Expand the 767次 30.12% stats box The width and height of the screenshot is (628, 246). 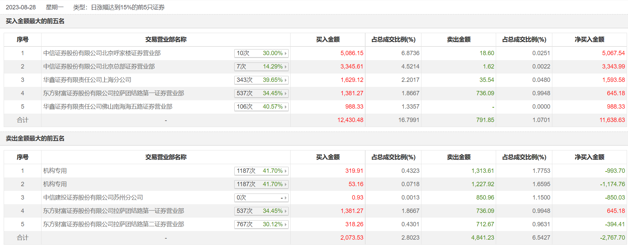pyautogui.click(x=261, y=224)
